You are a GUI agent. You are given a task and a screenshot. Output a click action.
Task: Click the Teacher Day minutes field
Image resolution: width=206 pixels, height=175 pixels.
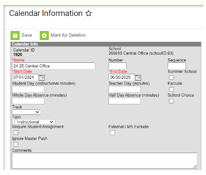[x=124, y=89]
